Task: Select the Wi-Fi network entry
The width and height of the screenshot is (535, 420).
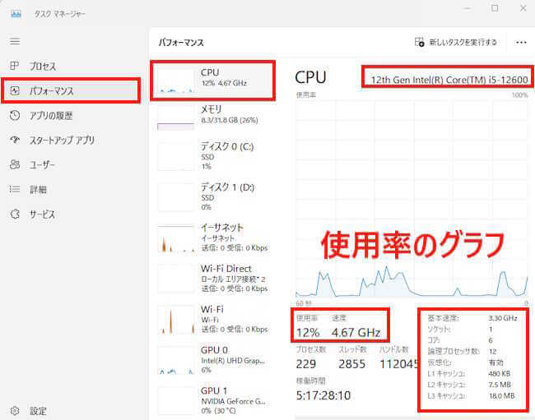Action: (x=212, y=320)
